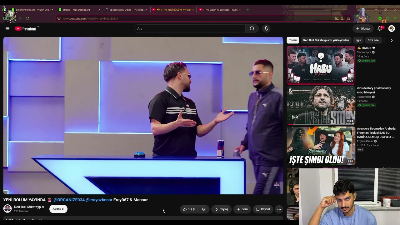400x225 pixels.
Task: Open the @ORGANIZE034 channel link
Action: coord(69,200)
